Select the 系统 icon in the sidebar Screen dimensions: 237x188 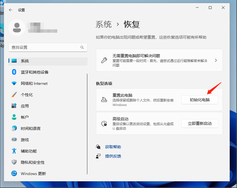click(x=15, y=61)
